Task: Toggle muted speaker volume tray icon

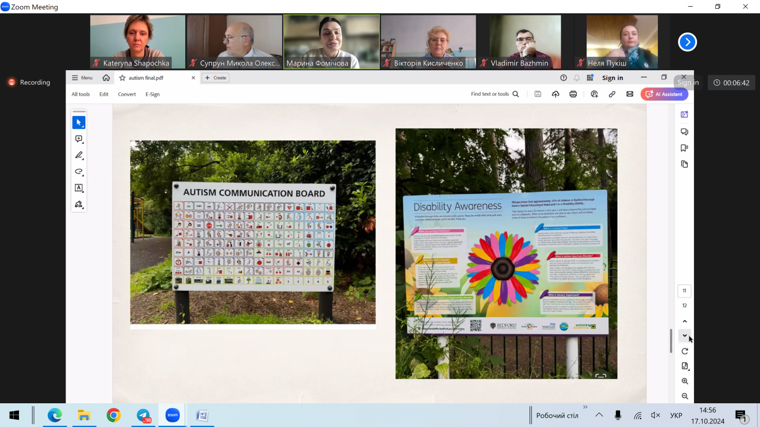Action: tap(656, 415)
